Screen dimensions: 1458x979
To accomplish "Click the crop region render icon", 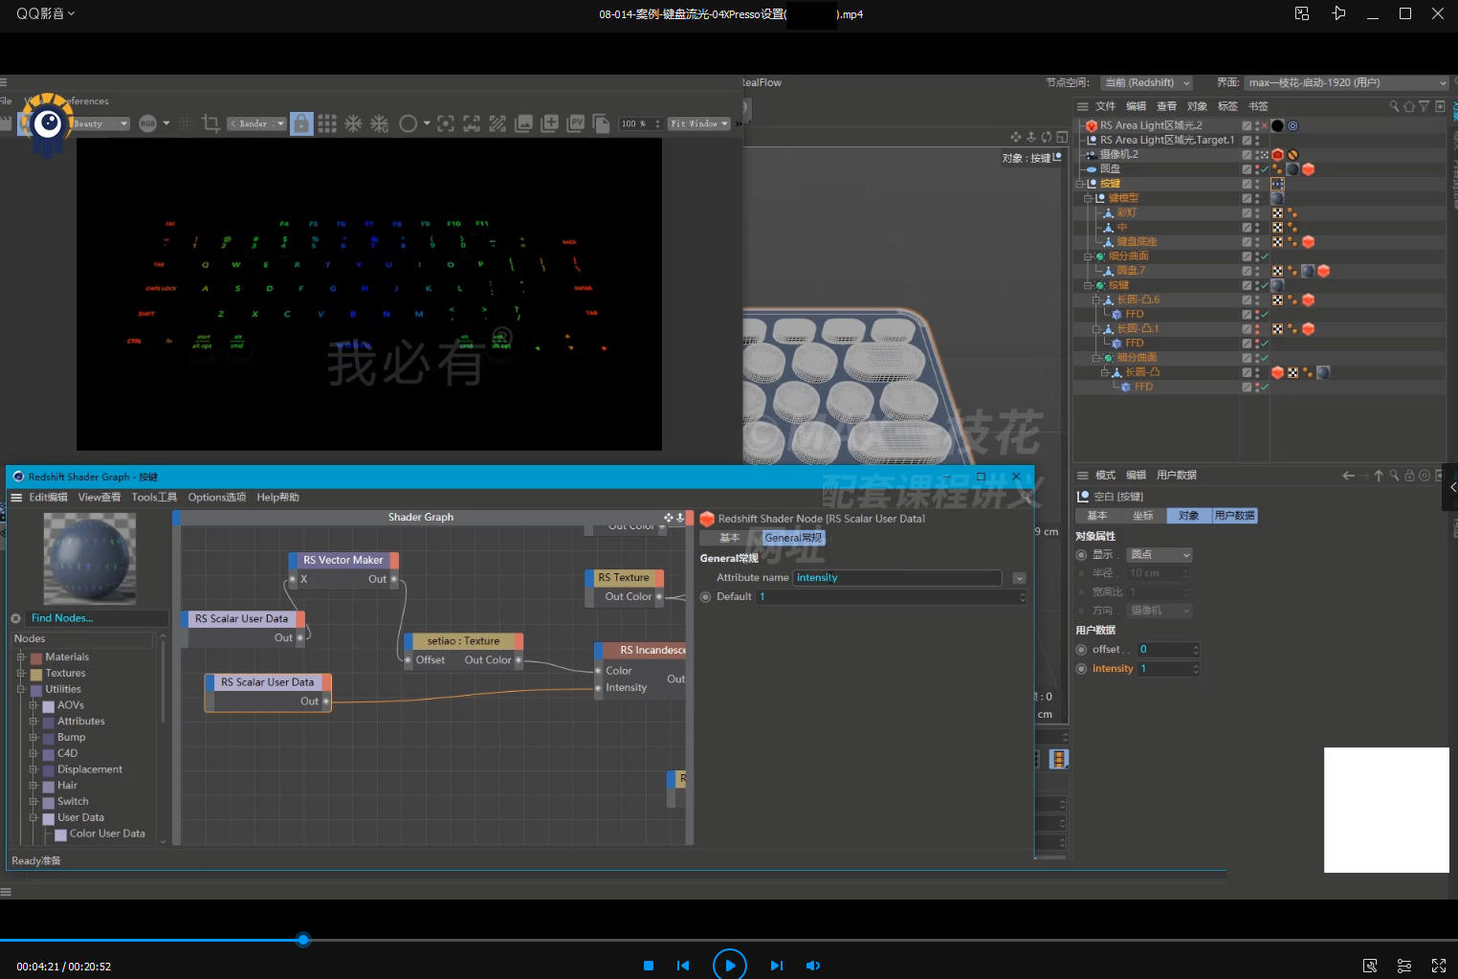I will (211, 123).
